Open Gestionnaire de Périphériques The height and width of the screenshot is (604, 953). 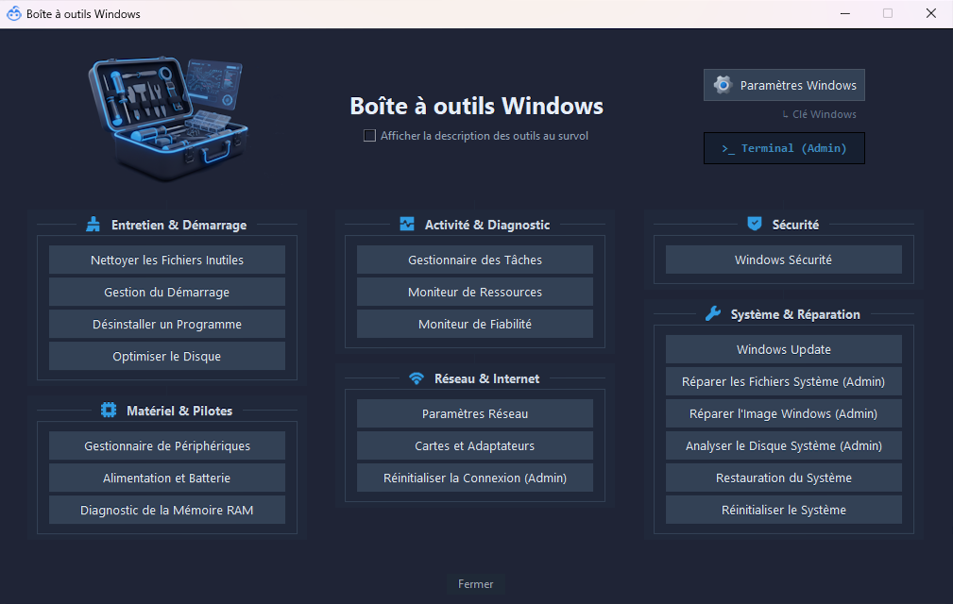click(167, 445)
